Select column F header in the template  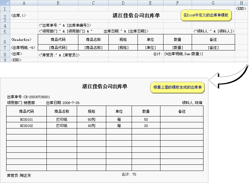[x=177, y=3]
